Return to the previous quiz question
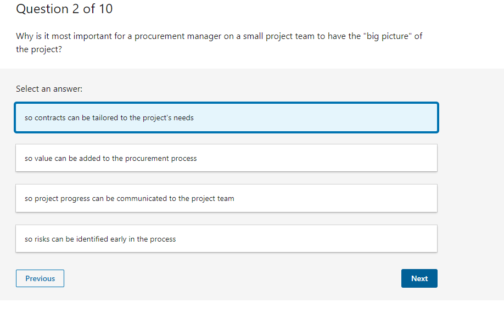This screenshot has width=504, height=319. (x=40, y=278)
